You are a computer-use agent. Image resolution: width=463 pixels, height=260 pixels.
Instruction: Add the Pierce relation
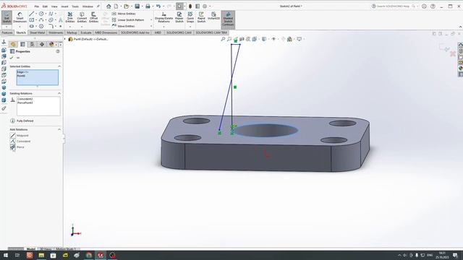[x=17, y=147]
